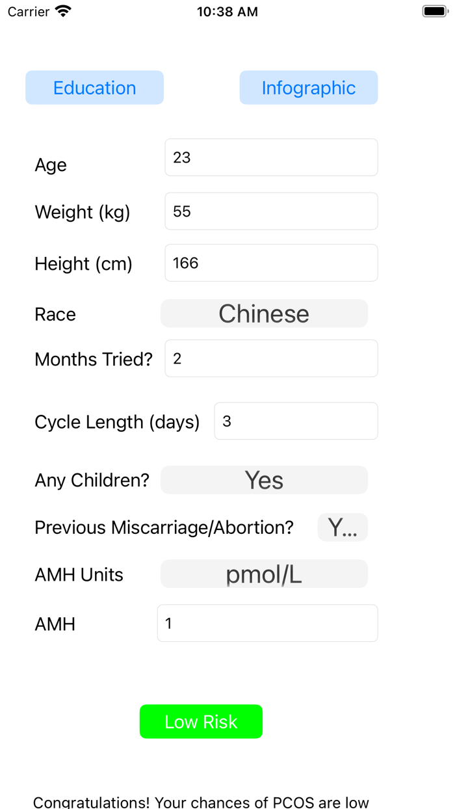Open the AMH Units picker showing pmol/L

tap(264, 574)
